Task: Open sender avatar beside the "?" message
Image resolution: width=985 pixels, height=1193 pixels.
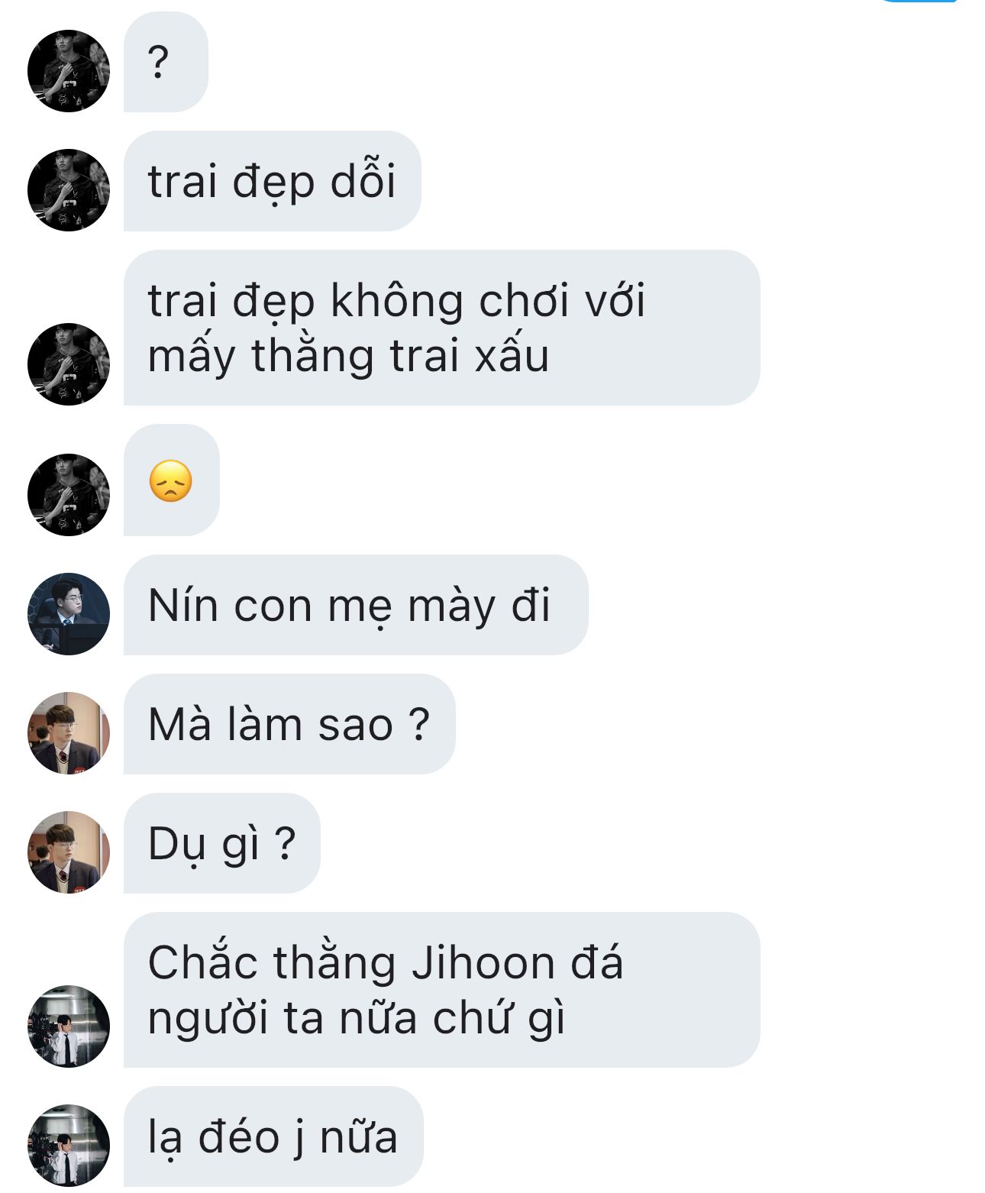Action: (x=69, y=71)
